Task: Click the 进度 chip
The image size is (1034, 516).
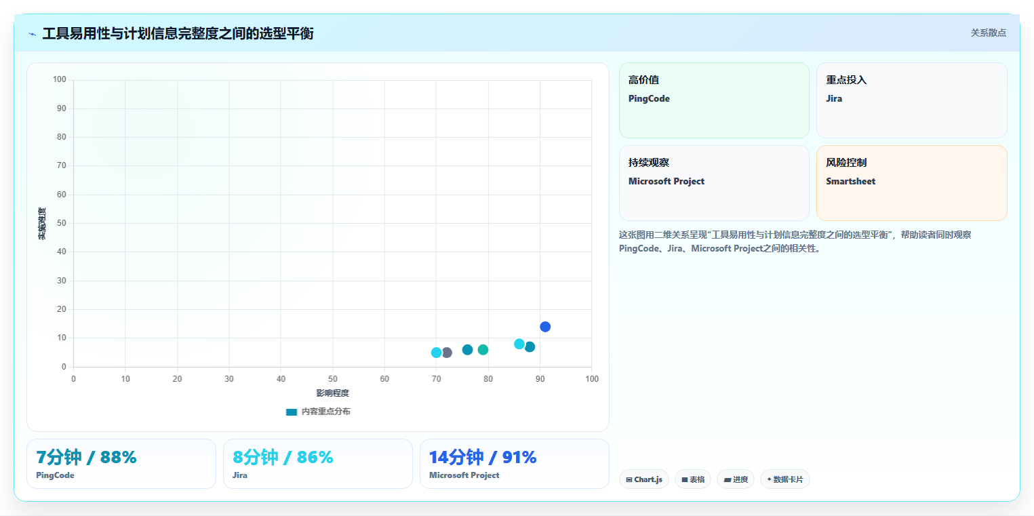Action: tap(736, 479)
